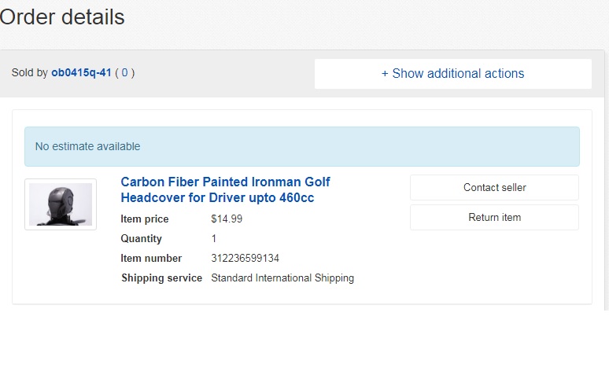Open seller profile ob0415q-41
609x386 pixels.
(81, 73)
